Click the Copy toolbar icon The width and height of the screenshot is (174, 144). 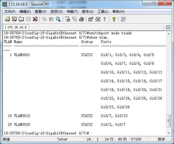pyautogui.click(x=44, y=19)
